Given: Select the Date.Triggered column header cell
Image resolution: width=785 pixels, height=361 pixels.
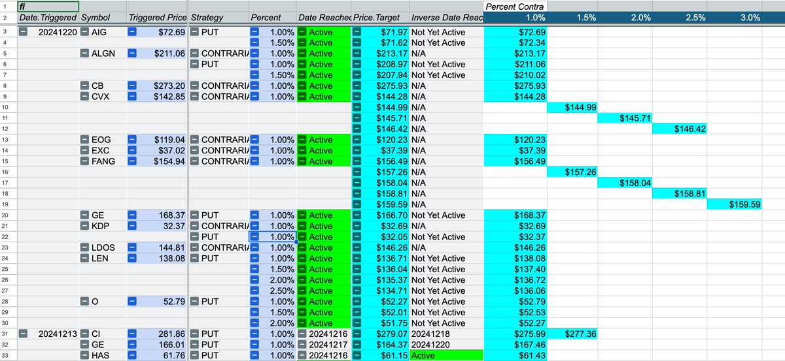Looking at the screenshot, I should tap(48, 18).
